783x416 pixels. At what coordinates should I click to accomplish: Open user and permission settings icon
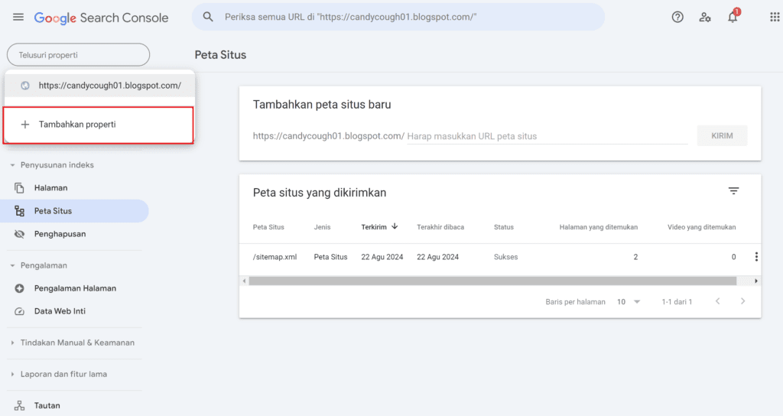click(x=704, y=17)
